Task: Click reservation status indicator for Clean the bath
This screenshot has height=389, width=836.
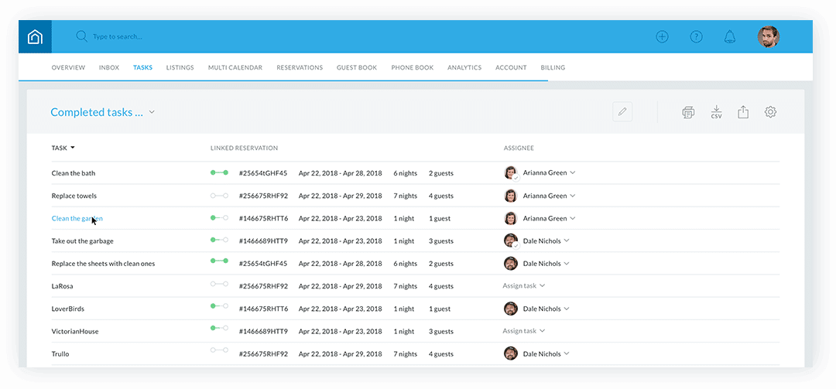Action: click(x=219, y=172)
